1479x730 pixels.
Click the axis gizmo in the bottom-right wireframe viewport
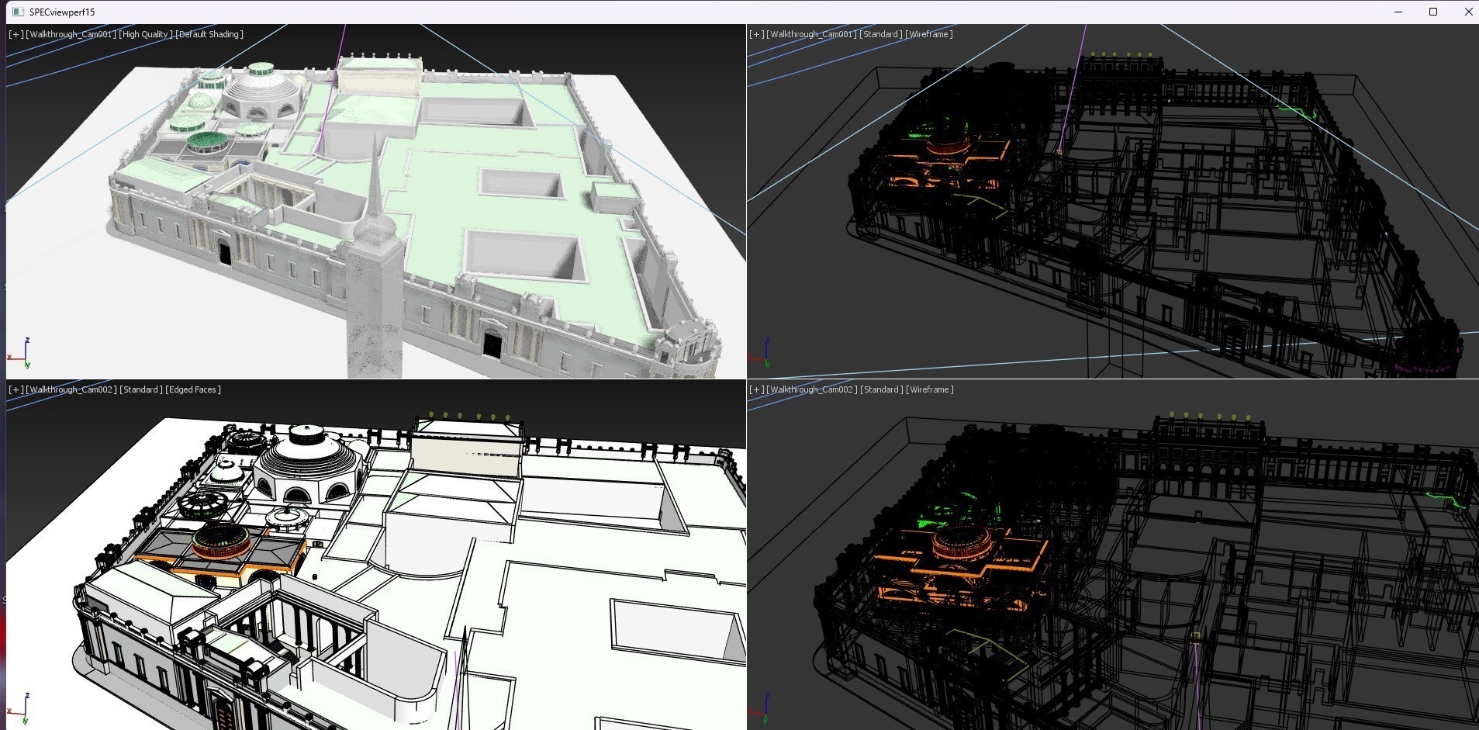point(762,708)
